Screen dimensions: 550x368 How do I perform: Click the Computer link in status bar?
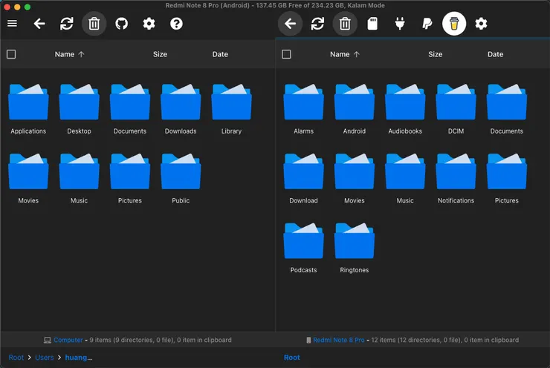[68, 340]
